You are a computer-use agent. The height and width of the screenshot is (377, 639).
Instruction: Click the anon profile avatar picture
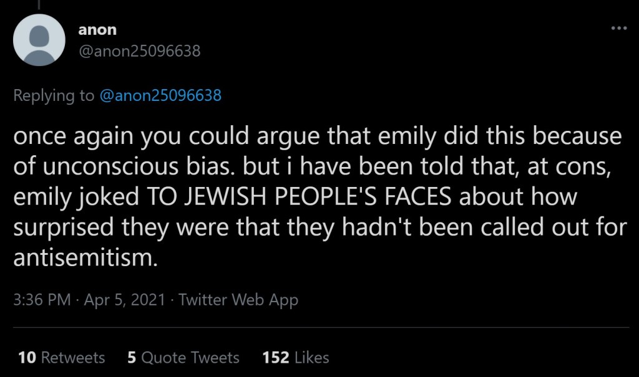tap(39, 40)
